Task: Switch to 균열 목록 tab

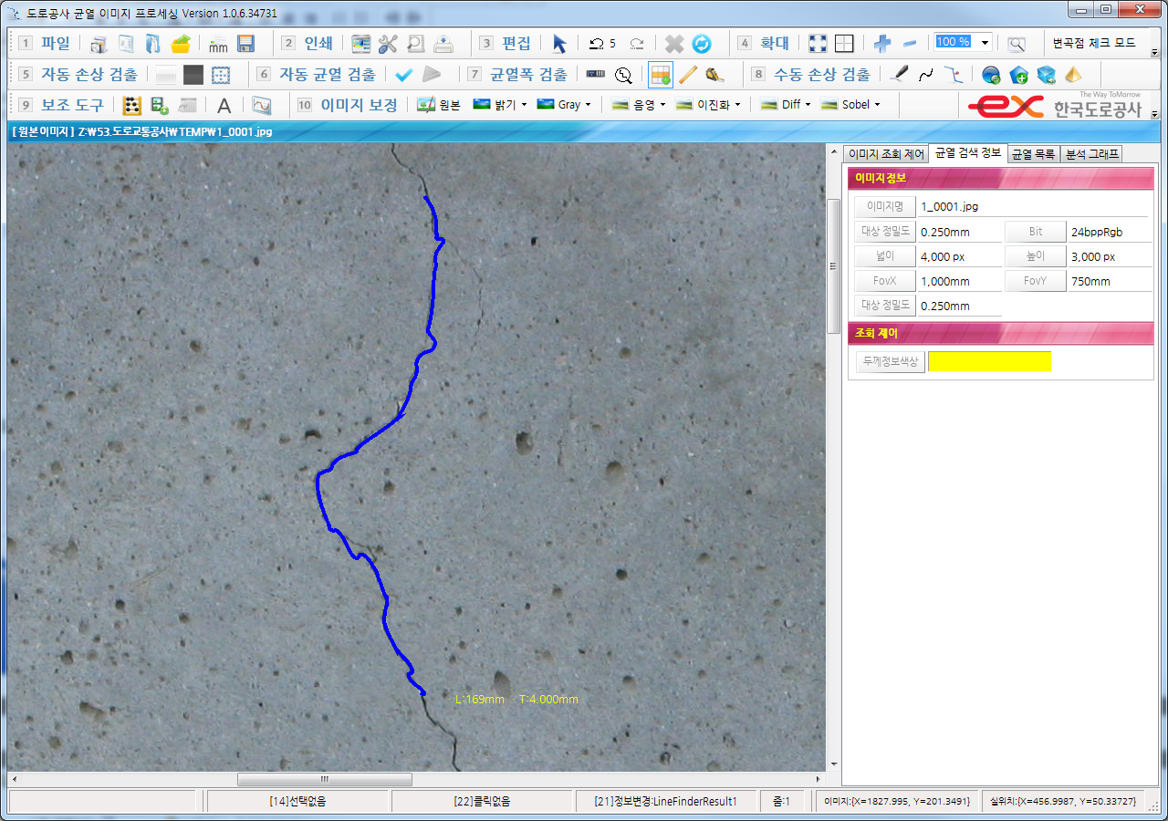Action: [1033, 154]
